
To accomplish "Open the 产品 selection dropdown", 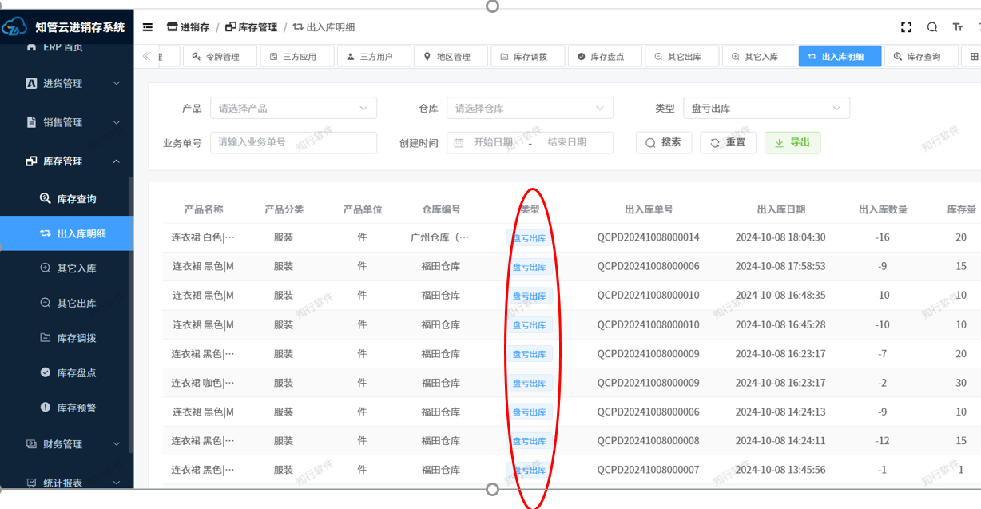I will pyautogui.click(x=292, y=109).
